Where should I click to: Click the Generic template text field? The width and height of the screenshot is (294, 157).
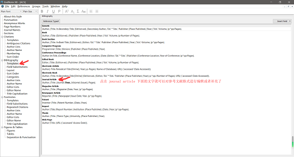click(x=112, y=29)
